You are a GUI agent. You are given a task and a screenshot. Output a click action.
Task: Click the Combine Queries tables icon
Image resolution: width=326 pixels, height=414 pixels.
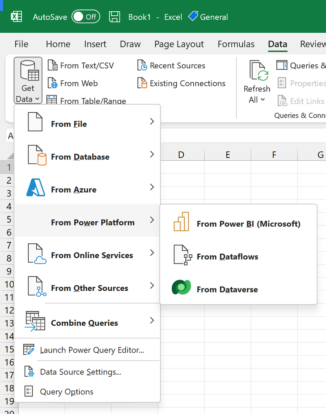click(x=35, y=321)
